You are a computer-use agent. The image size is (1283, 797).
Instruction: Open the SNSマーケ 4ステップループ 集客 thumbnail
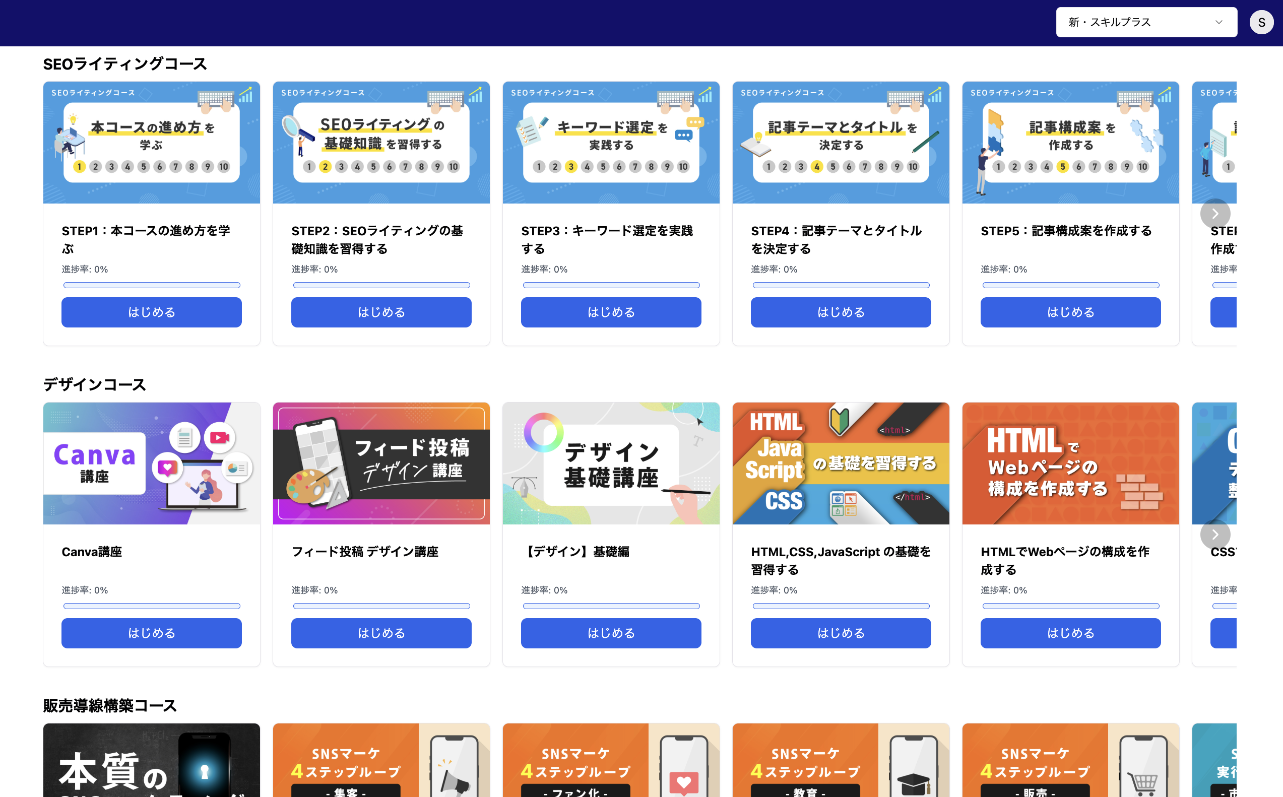point(381,760)
